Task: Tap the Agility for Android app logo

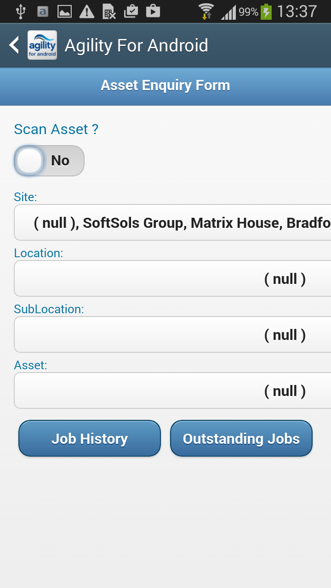Action: (x=42, y=45)
